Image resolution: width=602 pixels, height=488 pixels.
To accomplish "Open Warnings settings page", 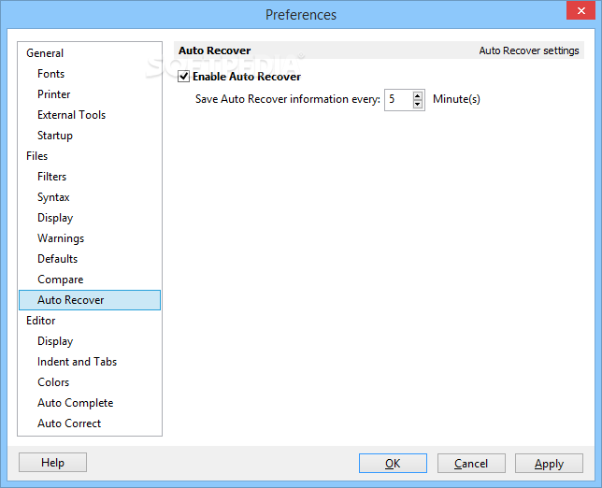I will (x=61, y=238).
